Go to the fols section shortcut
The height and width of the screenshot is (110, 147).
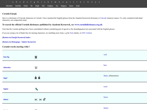click(x=43, y=6)
